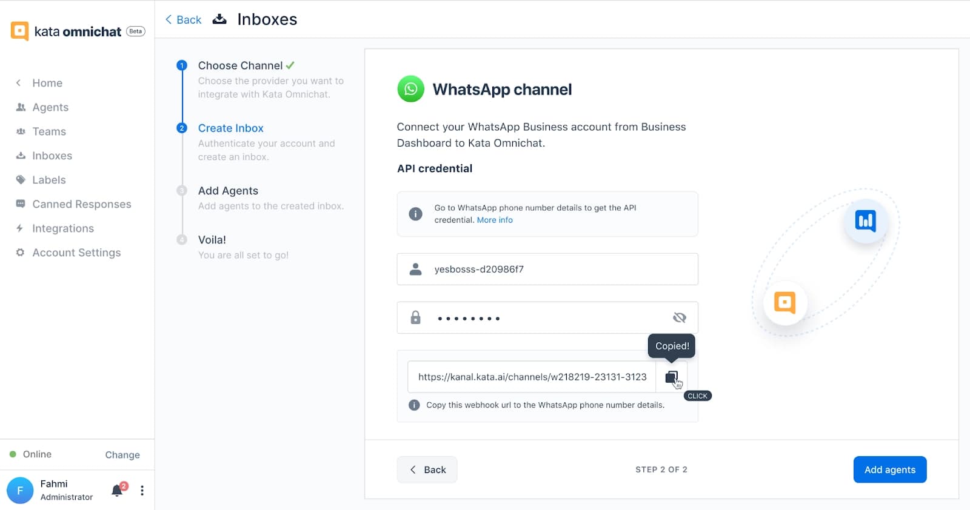The width and height of the screenshot is (970, 510).
Task: Open notifications using the bell icon
Action: click(117, 491)
